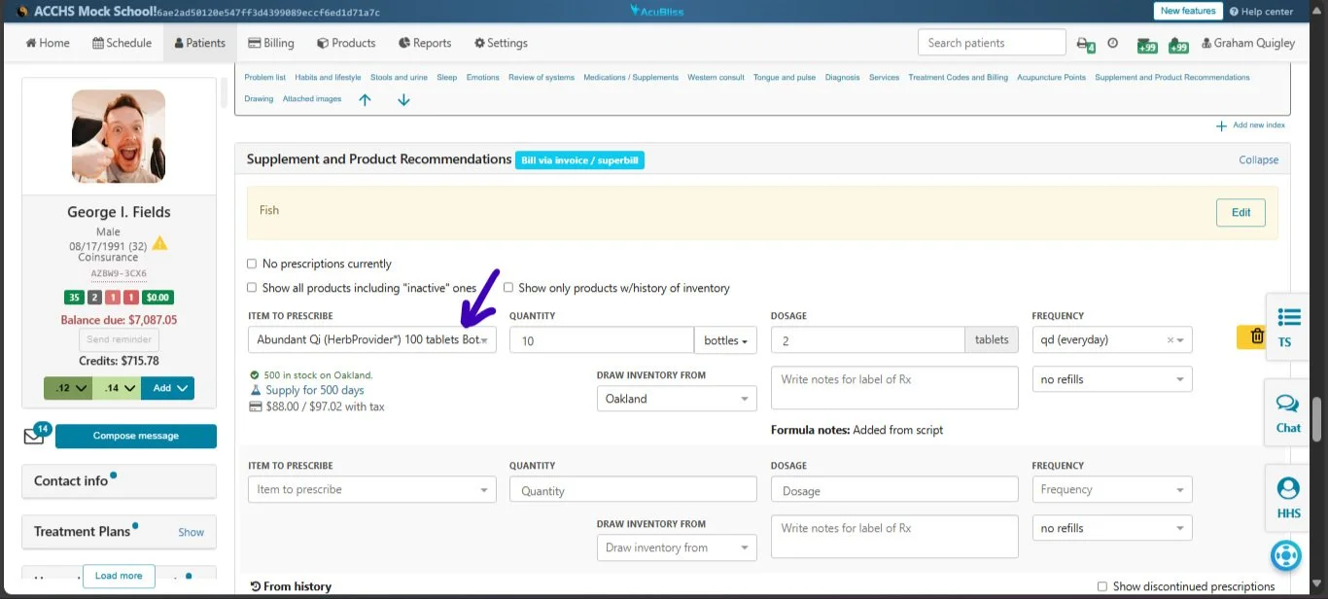Click 'Bill via invoice / superbill' badge
Image resolution: width=1328 pixels, height=599 pixels.
[x=579, y=160]
